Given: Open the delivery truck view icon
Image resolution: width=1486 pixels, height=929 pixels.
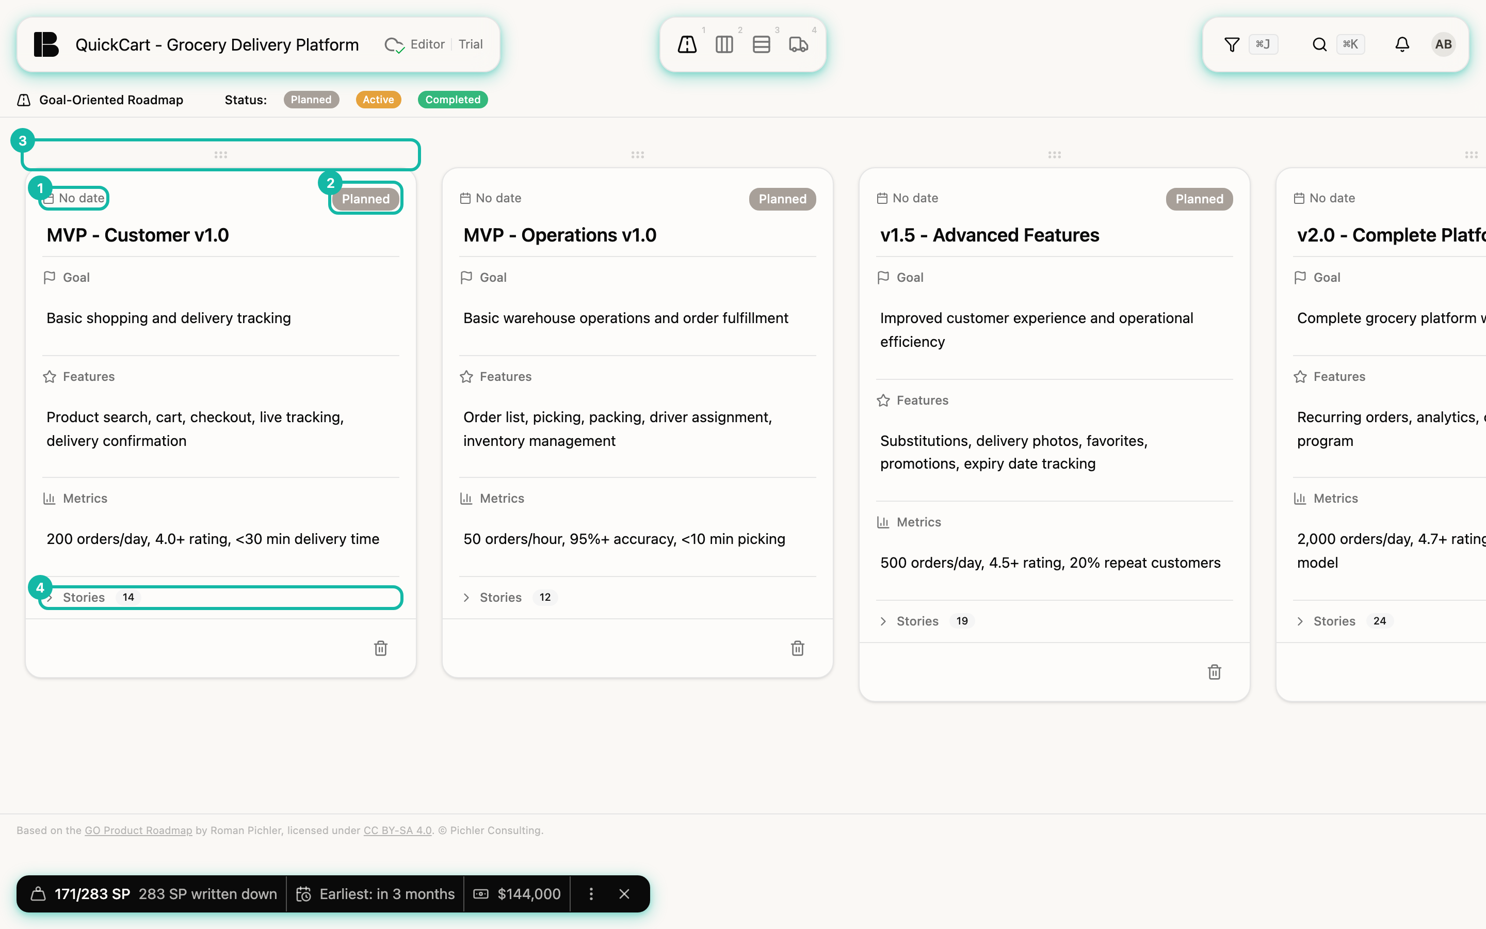Looking at the screenshot, I should click(798, 44).
